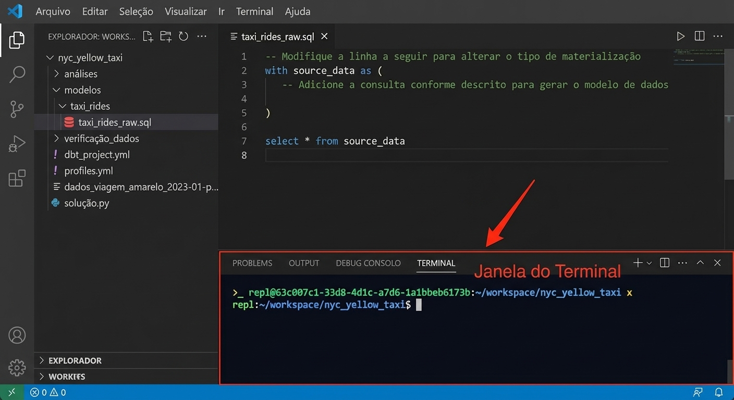Add a new terminal with plus icon
Image resolution: width=734 pixels, height=400 pixels.
(x=638, y=263)
